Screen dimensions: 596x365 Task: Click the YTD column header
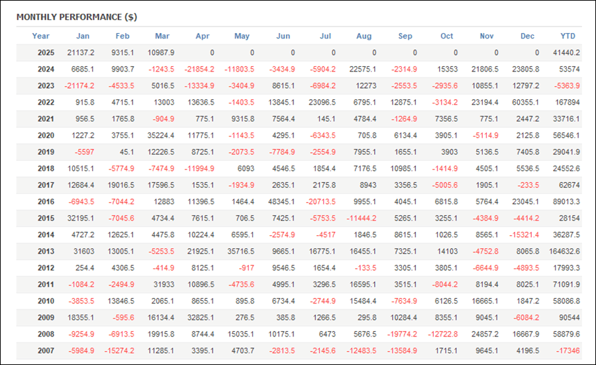pos(568,36)
